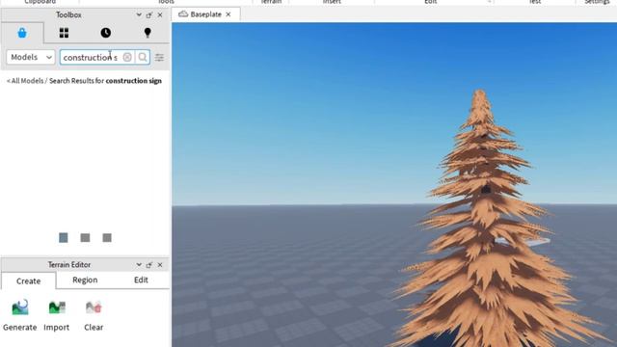617x347 pixels.
Task: Select the Clear terrain tool
Action: pyautogui.click(x=94, y=315)
